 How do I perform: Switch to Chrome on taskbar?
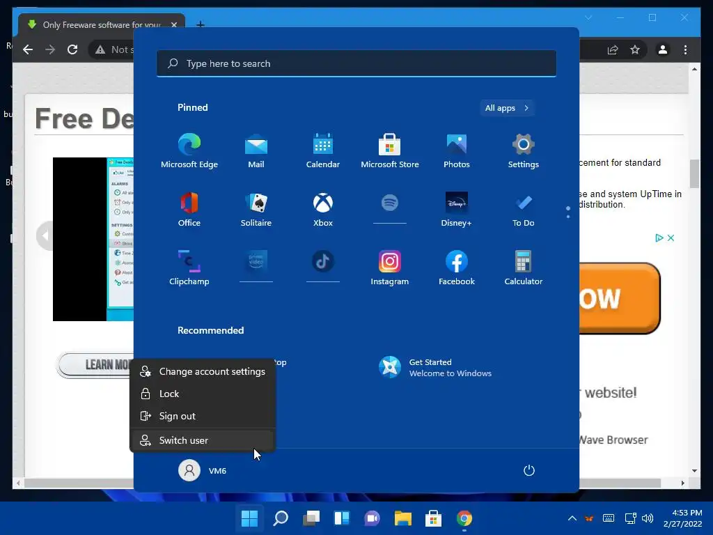464,518
